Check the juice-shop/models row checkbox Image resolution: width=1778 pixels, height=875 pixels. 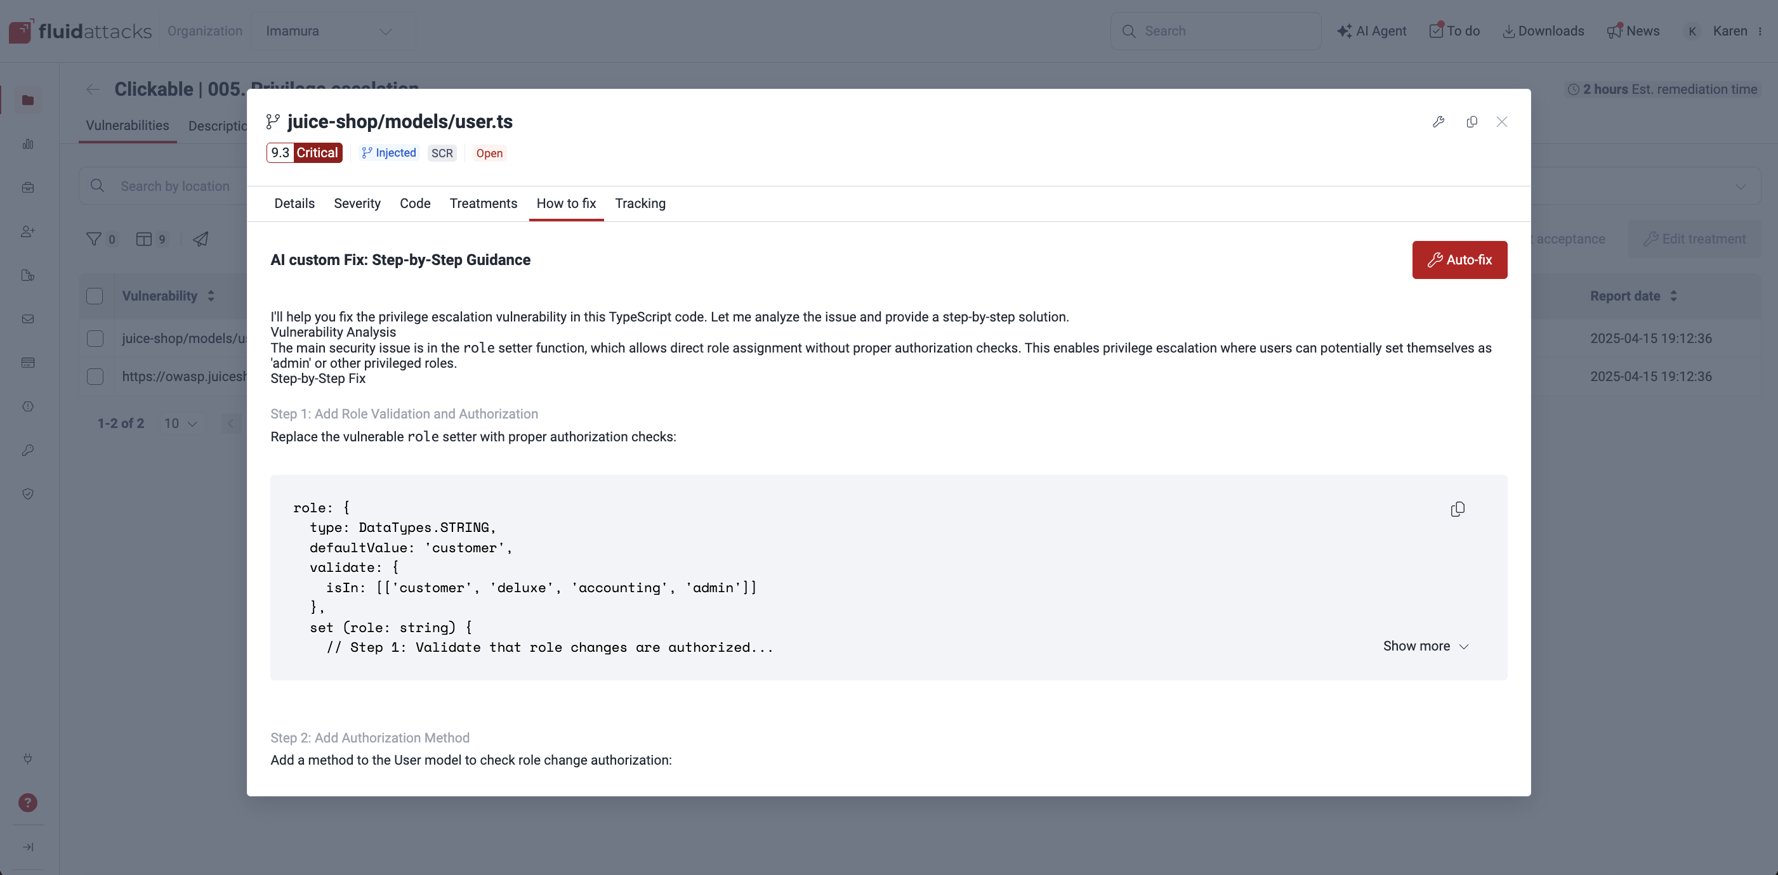pyautogui.click(x=95, y=339)
